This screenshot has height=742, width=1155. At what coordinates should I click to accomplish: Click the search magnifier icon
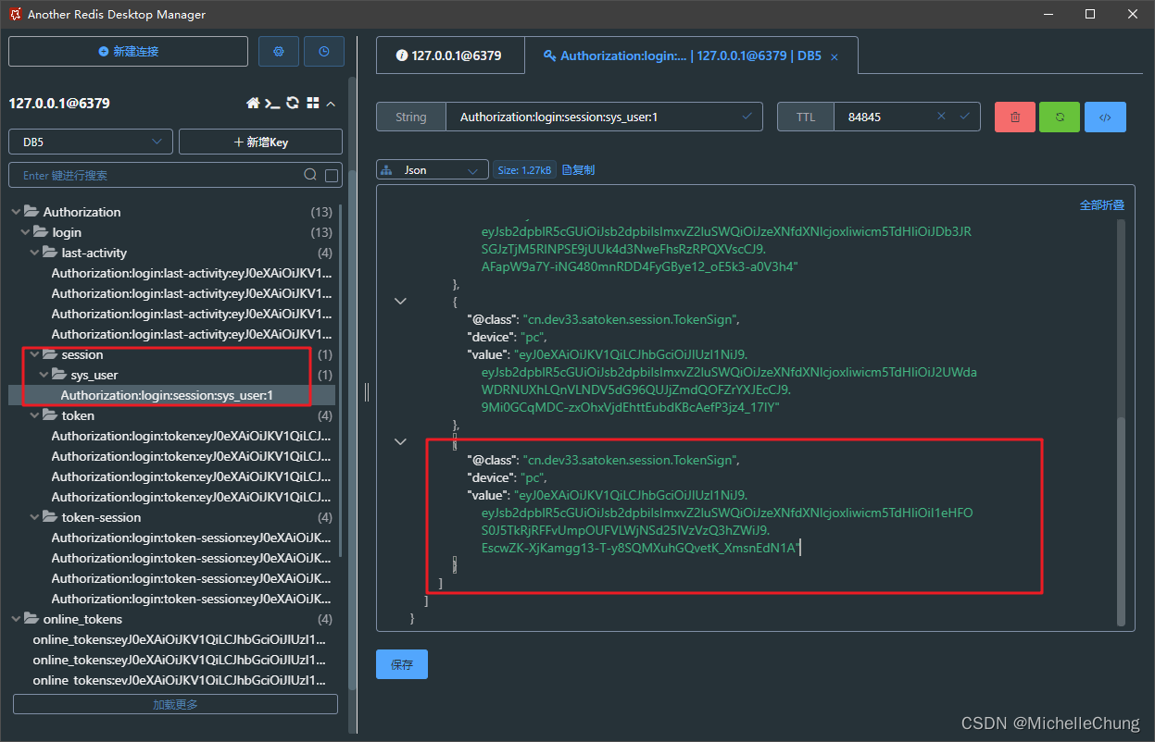(310, 175)
